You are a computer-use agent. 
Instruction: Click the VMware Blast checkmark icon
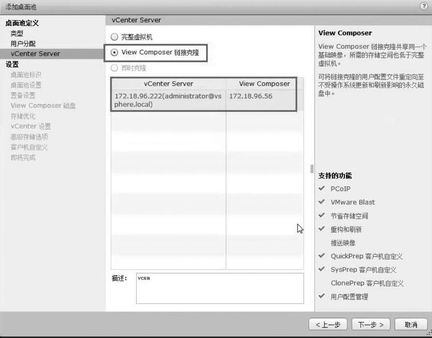click(321, 201)
